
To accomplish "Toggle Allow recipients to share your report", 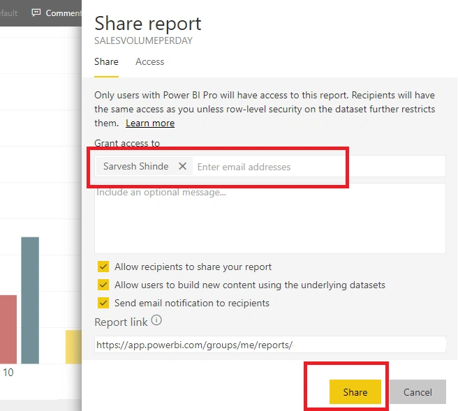I will coord(103,267).
